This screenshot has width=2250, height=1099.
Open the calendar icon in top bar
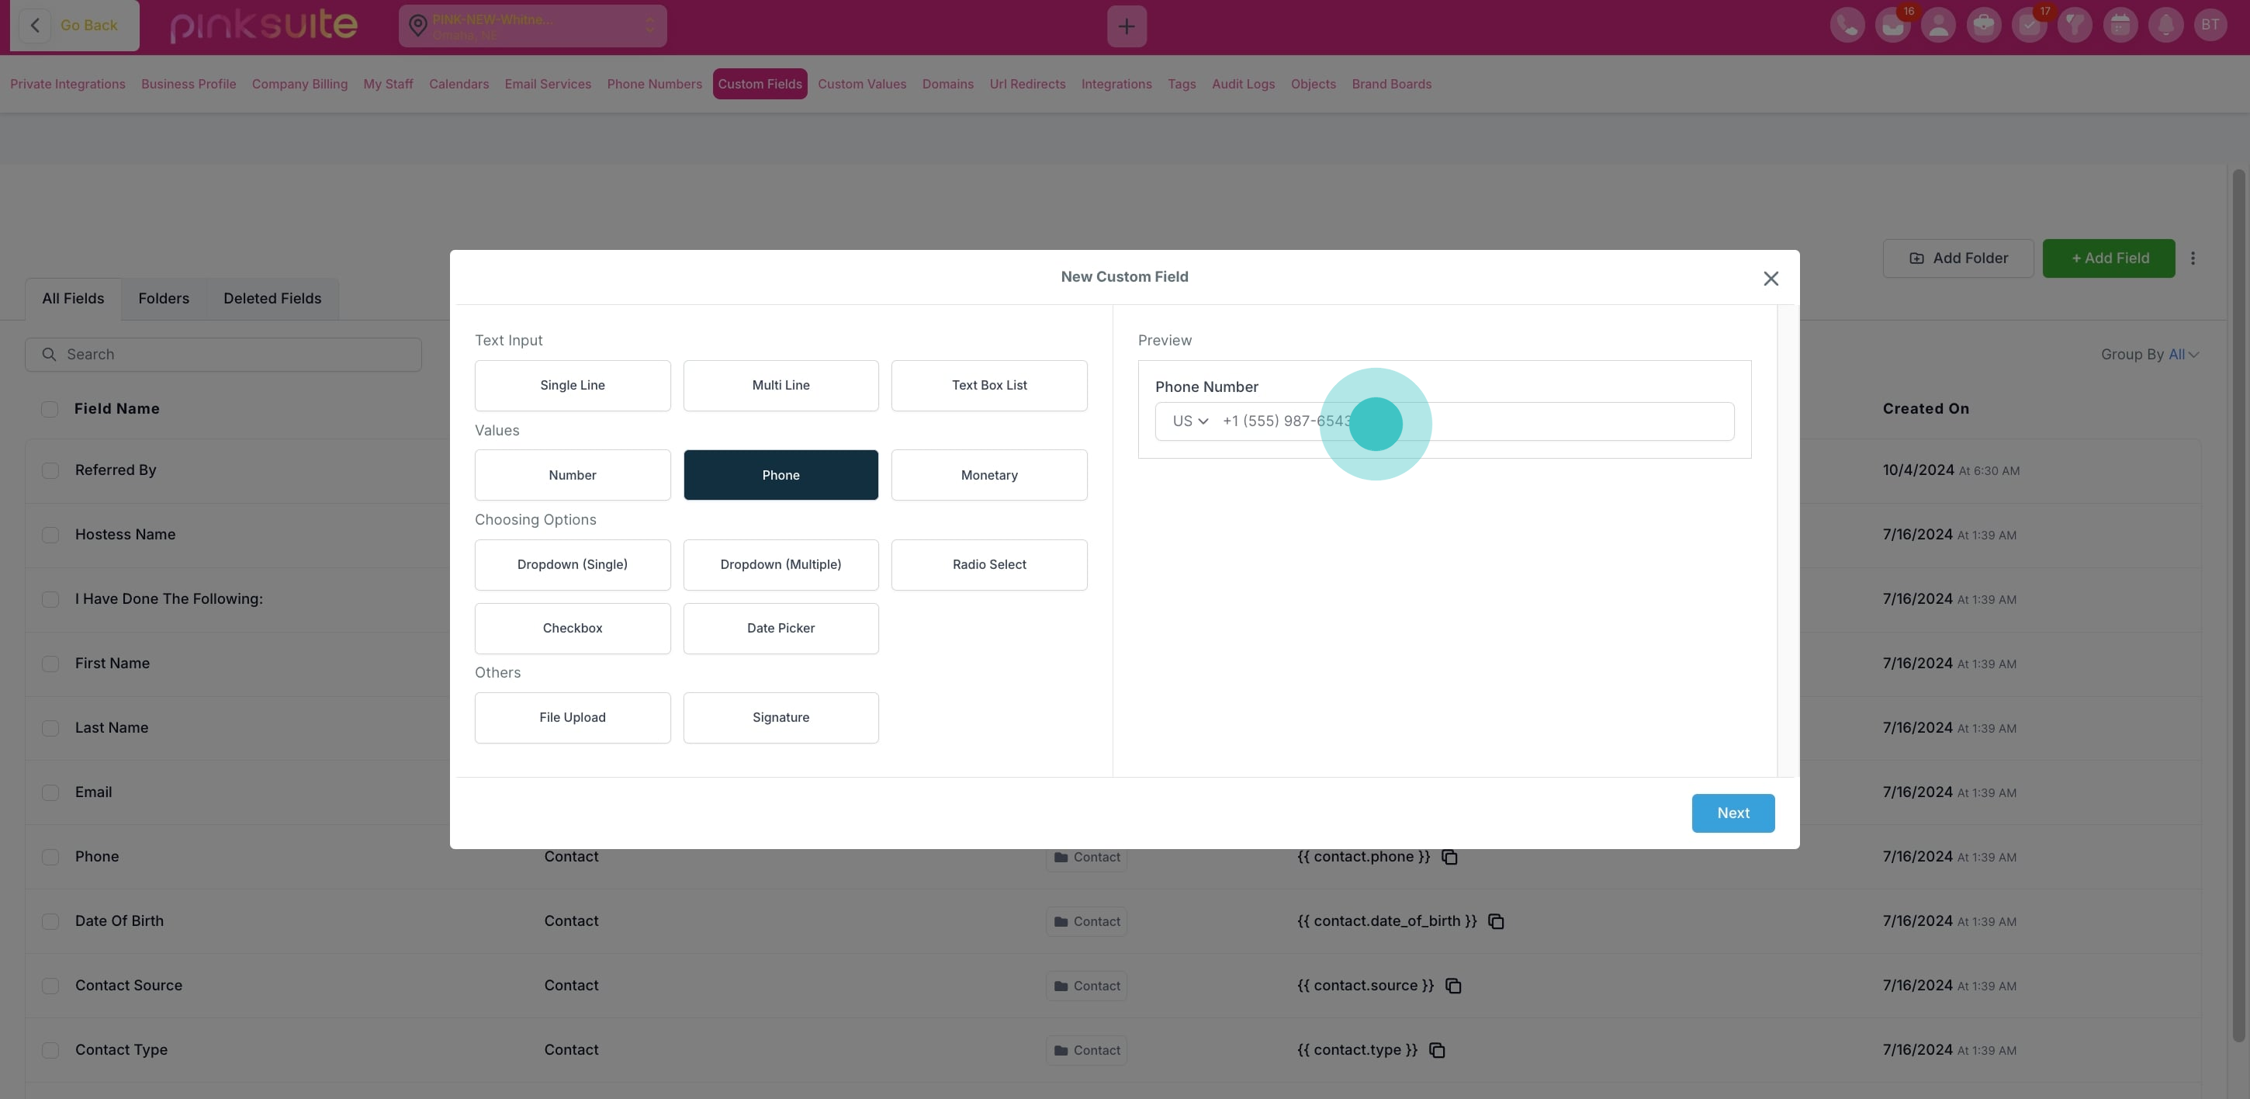[2119, 26]
